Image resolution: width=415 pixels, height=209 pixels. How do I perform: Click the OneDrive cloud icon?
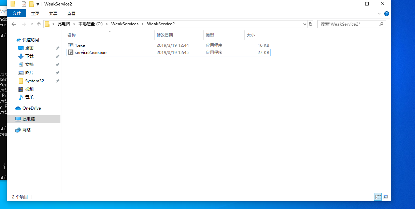click(x=18, y=108)
